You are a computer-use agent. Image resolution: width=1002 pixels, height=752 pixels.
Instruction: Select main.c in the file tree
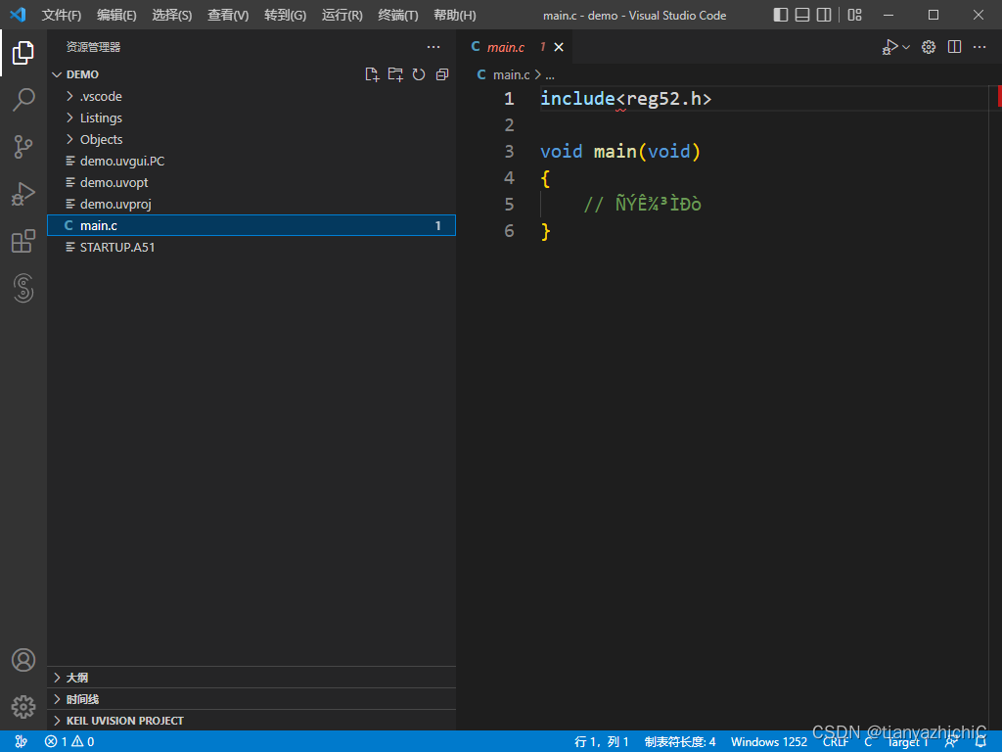tap(251, 225)
